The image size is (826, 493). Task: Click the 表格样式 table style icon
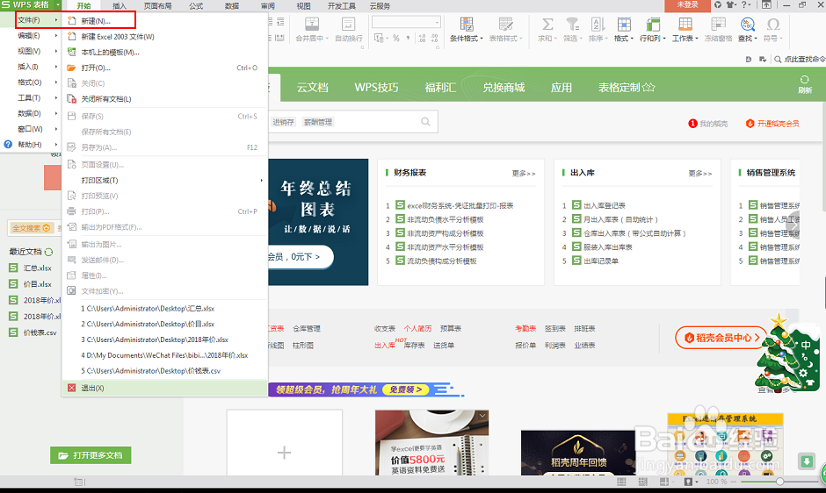[506, 25]
